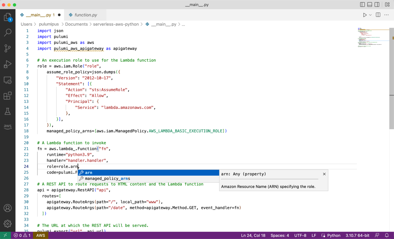This screenshot has height=239, width=394.
Task: Close the arn documentation popup
Action: [324, 174]
